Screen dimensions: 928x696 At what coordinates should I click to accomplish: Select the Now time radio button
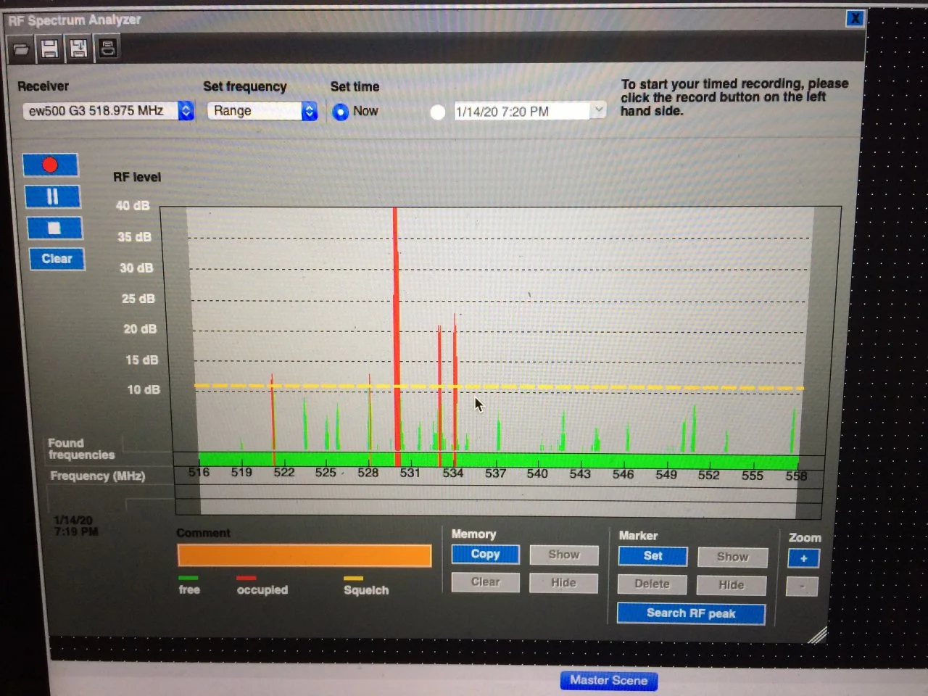[341, 112]
